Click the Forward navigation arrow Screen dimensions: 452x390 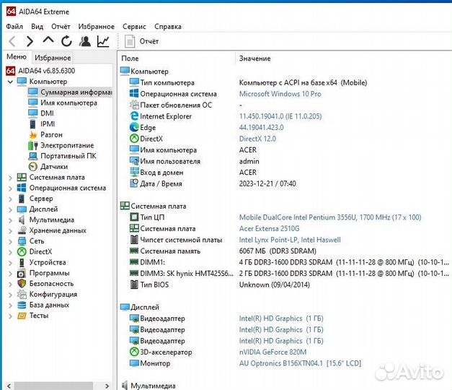[30, 41]
